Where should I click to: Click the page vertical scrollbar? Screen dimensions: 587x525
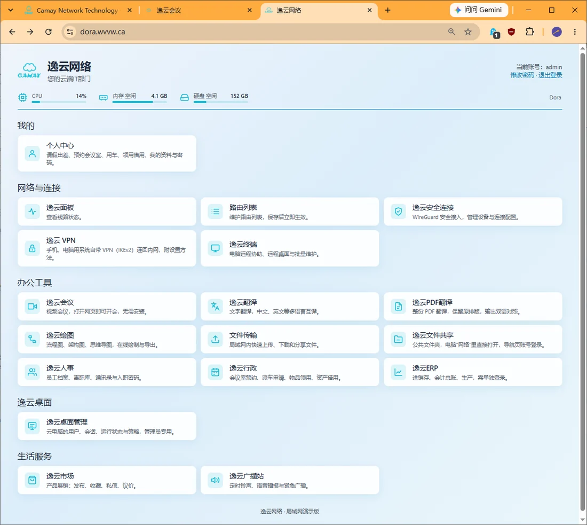tap(583, 281)
